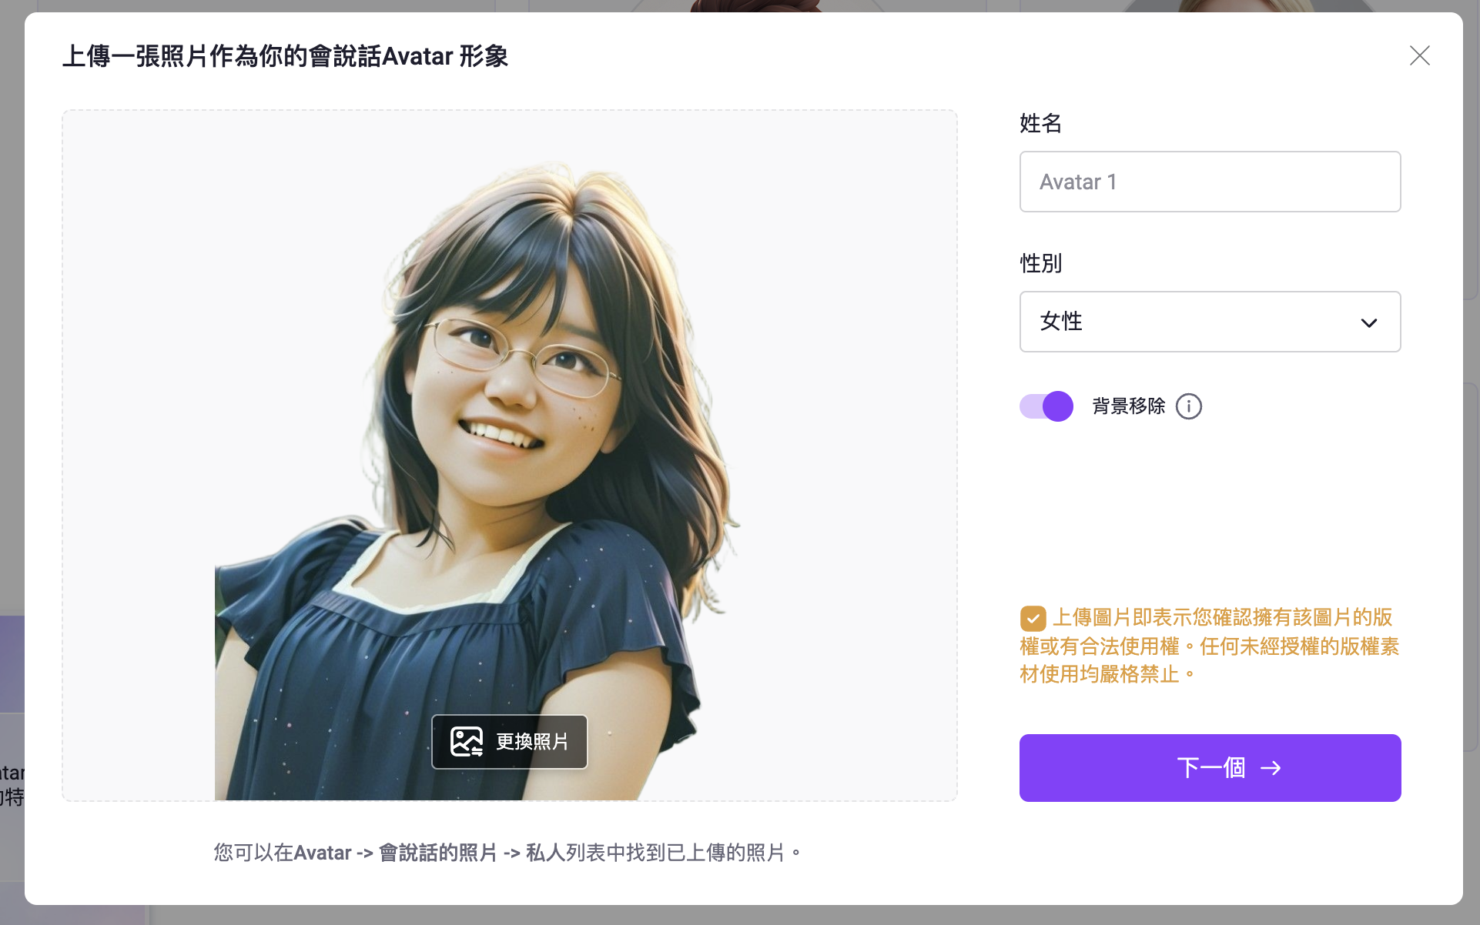Screen dimensions: 1480x925
Task: Click the info icon beside 背景移除
Action: [x=1188, y=406]
